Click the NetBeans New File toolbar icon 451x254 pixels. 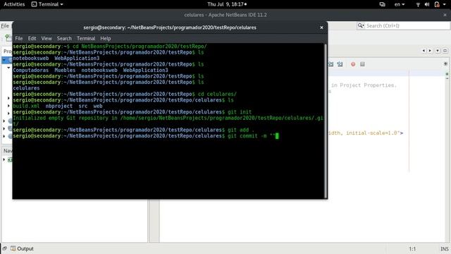(8, 37)
